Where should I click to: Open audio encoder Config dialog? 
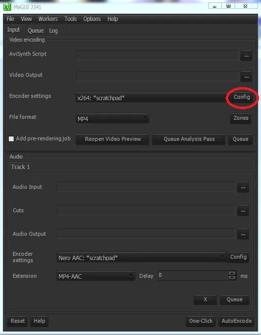tap(238, 257)
